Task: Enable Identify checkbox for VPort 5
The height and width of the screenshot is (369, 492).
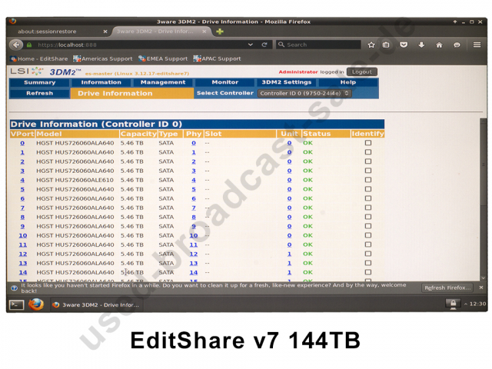Action: [x=367, y=189]
